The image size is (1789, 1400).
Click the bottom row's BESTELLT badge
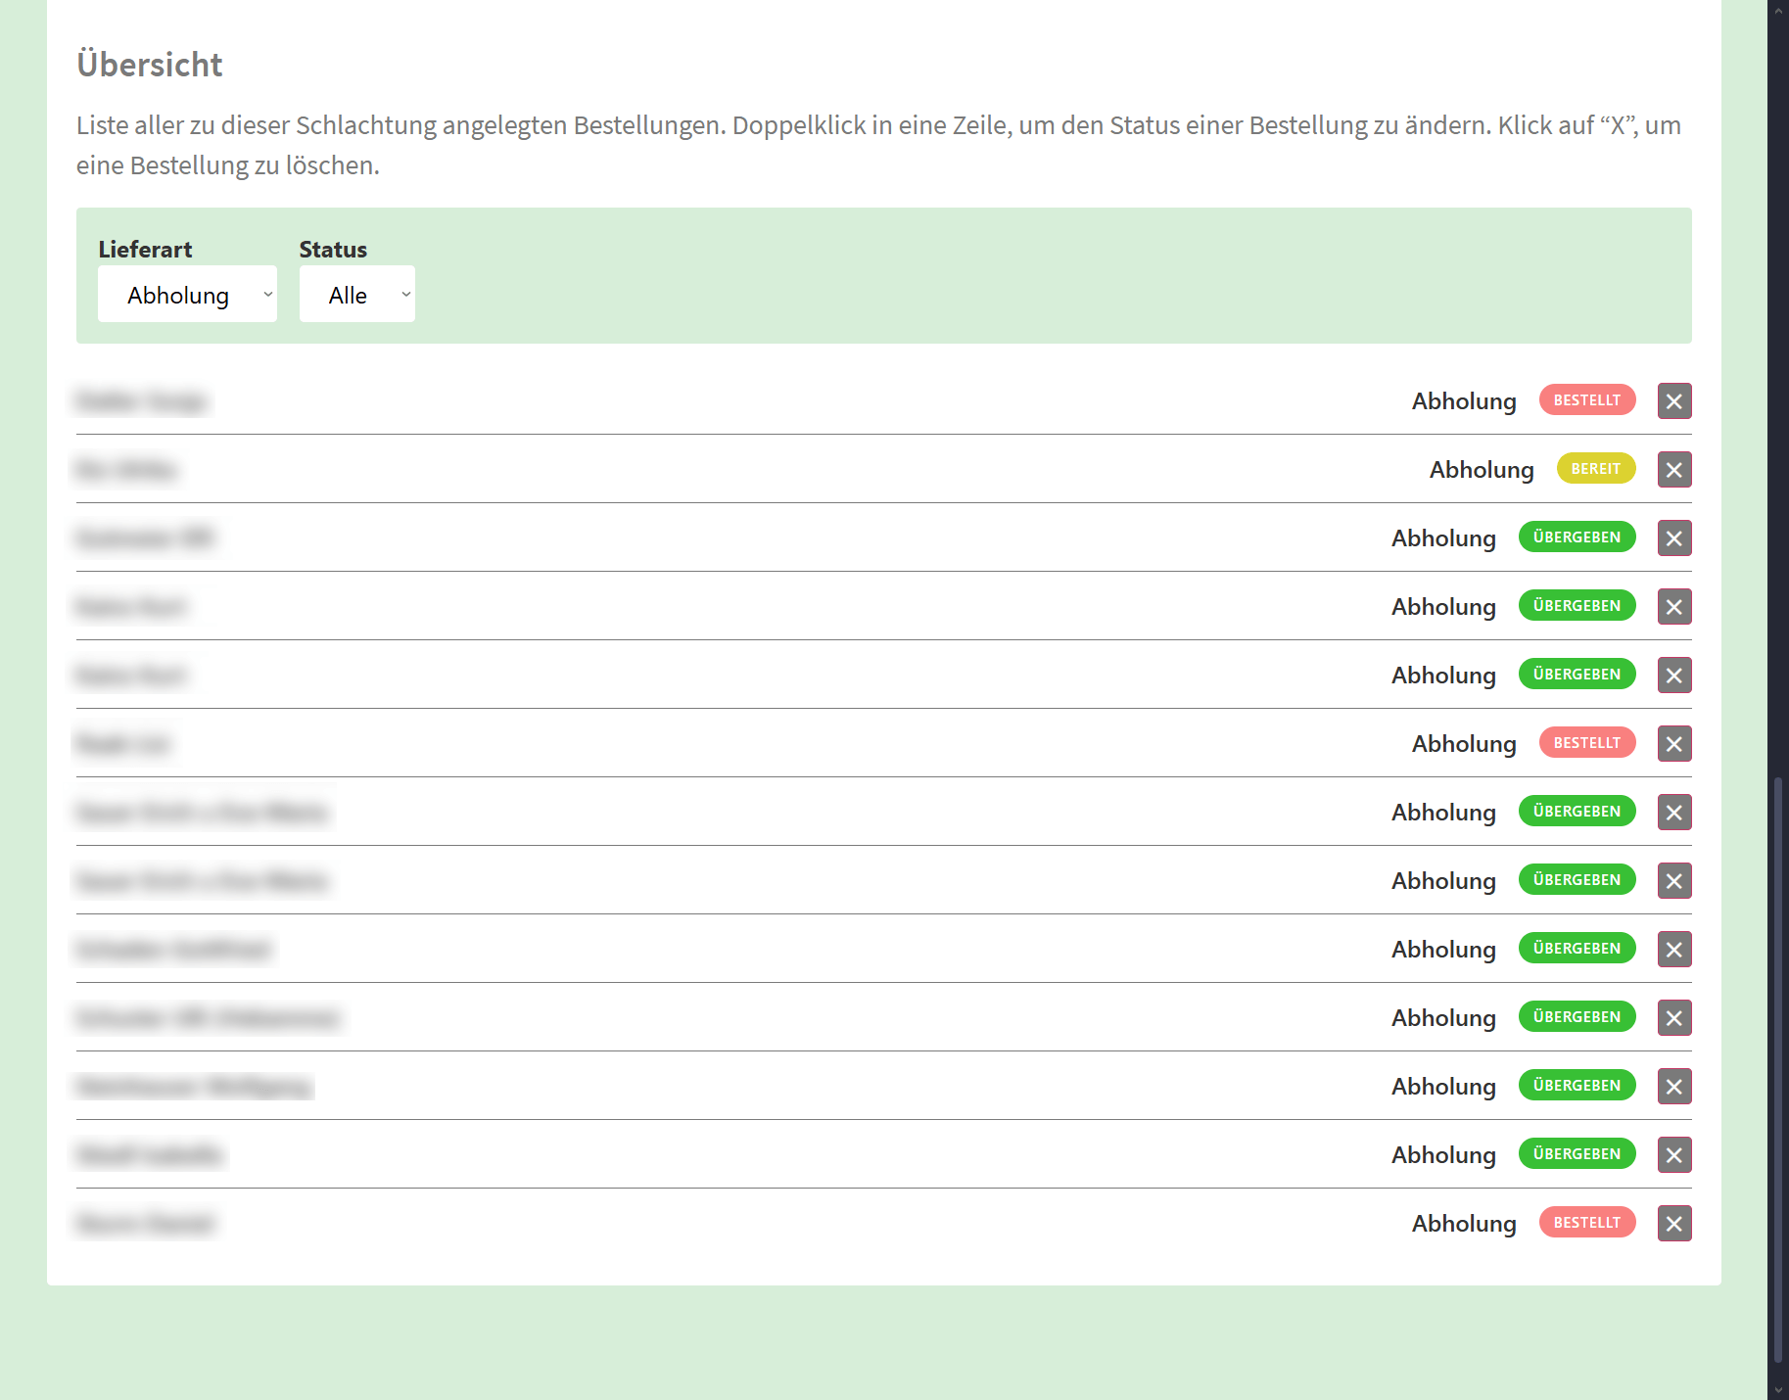pyautogui.click(x=1586, y=1223)
